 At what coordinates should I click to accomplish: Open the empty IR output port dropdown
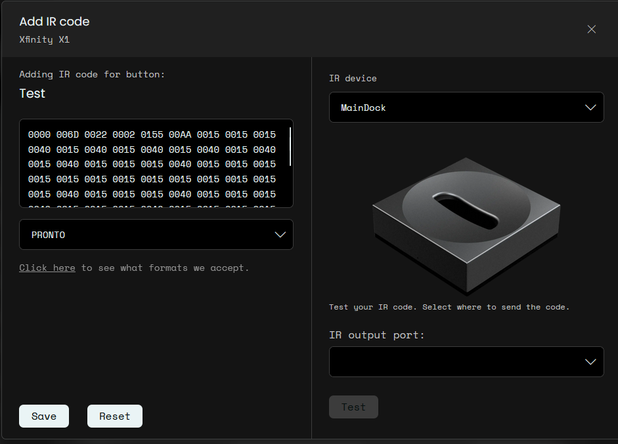pyautogui.click(x=466, y=362)
